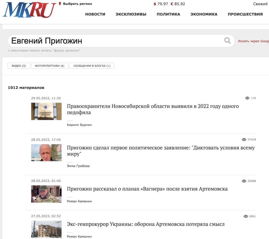Go to the Политика section
Screen dimensions: 269x239
pyautogui.click(x=168, y=14)
